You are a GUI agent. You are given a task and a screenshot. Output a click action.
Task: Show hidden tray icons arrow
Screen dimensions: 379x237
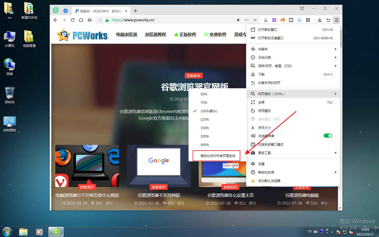coord(332,232)
